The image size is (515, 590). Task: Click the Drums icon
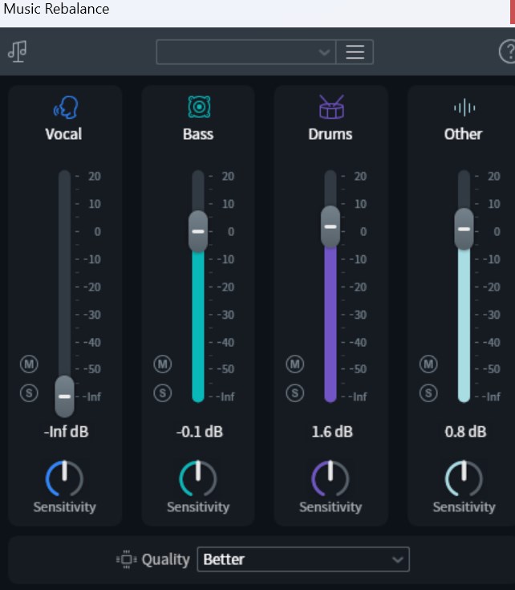pyautogui.click(x=330, y=107)
